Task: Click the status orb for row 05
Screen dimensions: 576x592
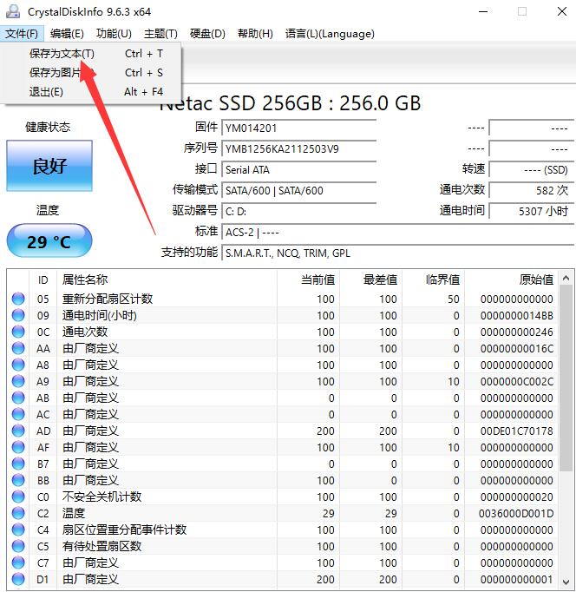Action: (18, 299)
